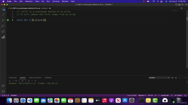Open the Go menu

click(x=43, y=1)
